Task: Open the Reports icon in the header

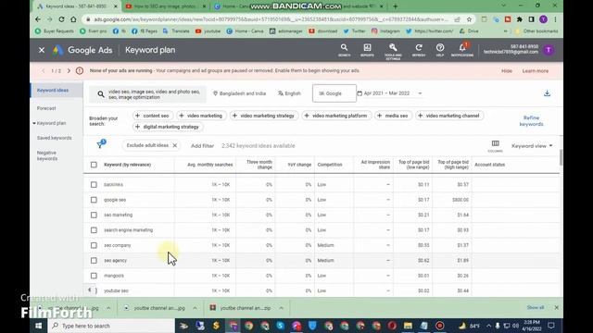Action: 367,50
